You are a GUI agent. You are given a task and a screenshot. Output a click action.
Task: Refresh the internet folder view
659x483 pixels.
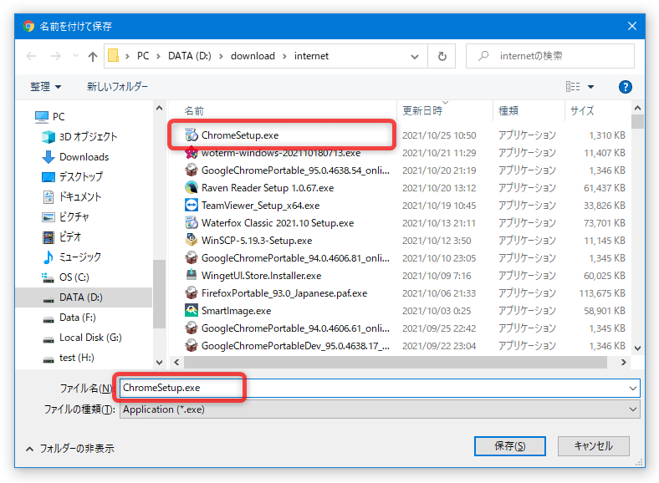442,56
